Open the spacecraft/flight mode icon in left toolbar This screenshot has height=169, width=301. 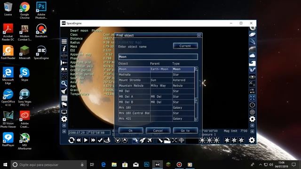[x=64, y=91]
